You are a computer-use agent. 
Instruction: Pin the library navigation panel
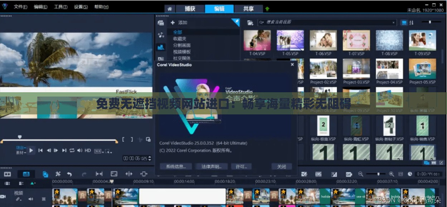point(236,22)
